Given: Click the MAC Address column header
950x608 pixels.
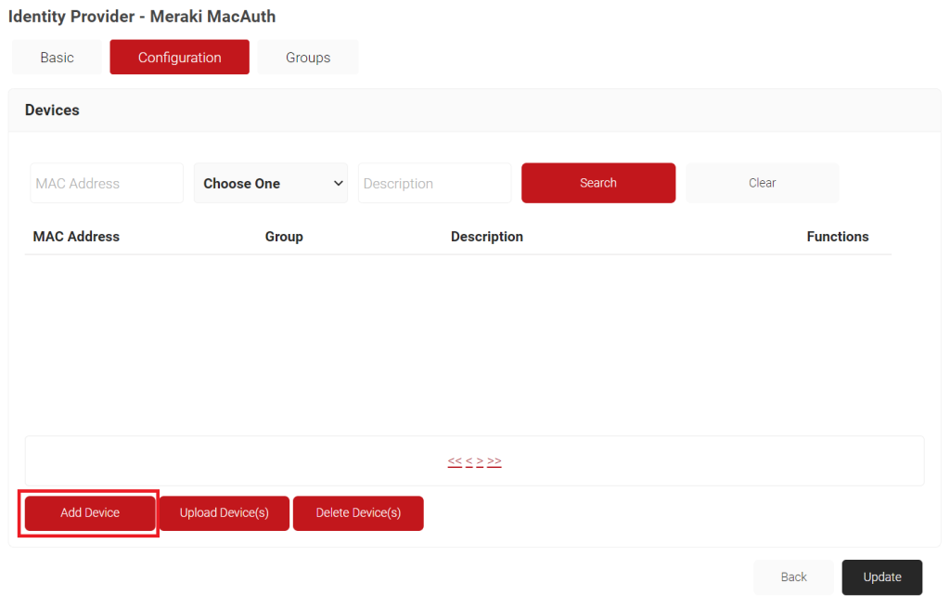Looking at the screenshot, I should tap(75, 236).
